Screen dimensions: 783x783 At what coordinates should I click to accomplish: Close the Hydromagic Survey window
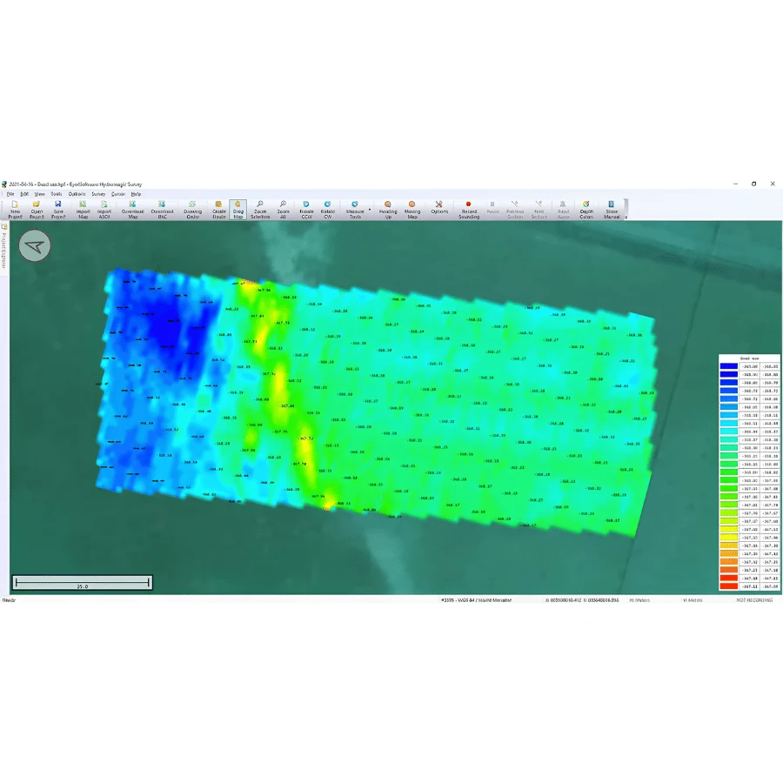(773, 184)
